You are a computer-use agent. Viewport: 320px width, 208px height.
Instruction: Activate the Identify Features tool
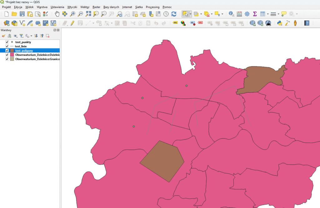point(231,14)
